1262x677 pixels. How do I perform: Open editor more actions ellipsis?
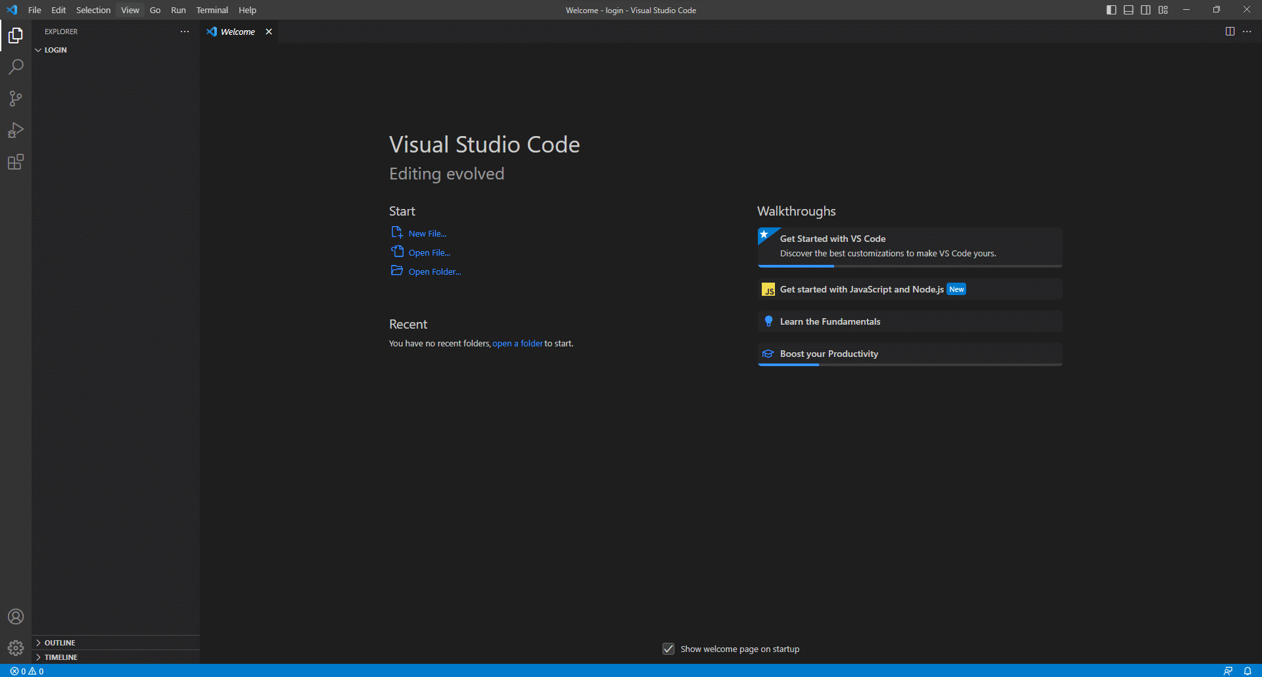click(1247, 32)
